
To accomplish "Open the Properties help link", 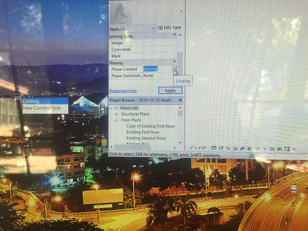I will pyautogui.click(x=123, y=91).
